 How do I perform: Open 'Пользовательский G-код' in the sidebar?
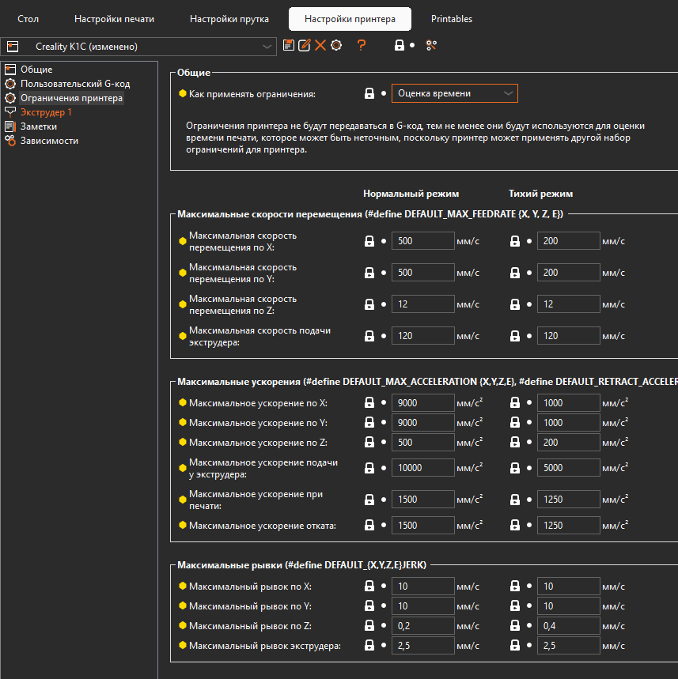[75, 84]
